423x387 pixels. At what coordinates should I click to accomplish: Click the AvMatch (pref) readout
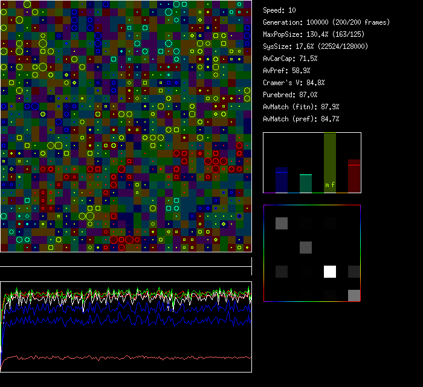tap(301, 119)
